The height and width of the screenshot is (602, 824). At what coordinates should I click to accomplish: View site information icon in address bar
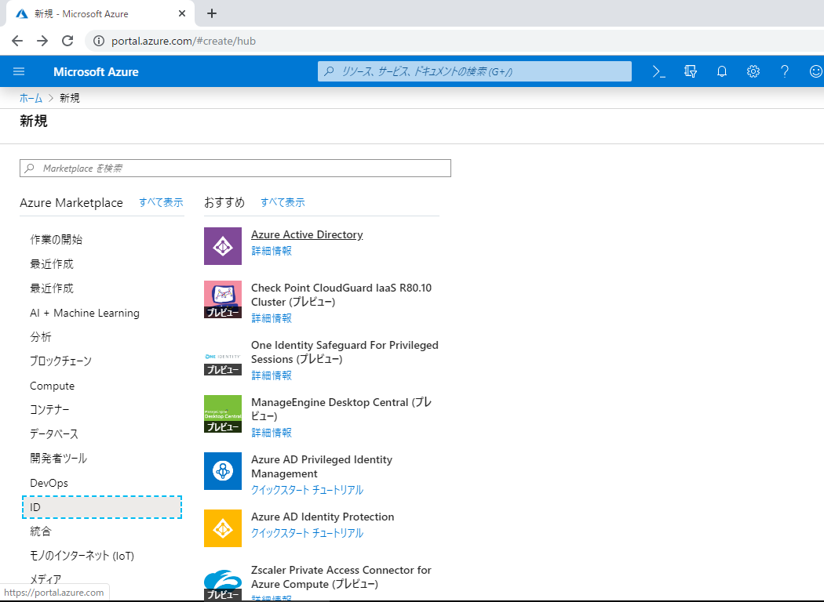pos(99,41)
